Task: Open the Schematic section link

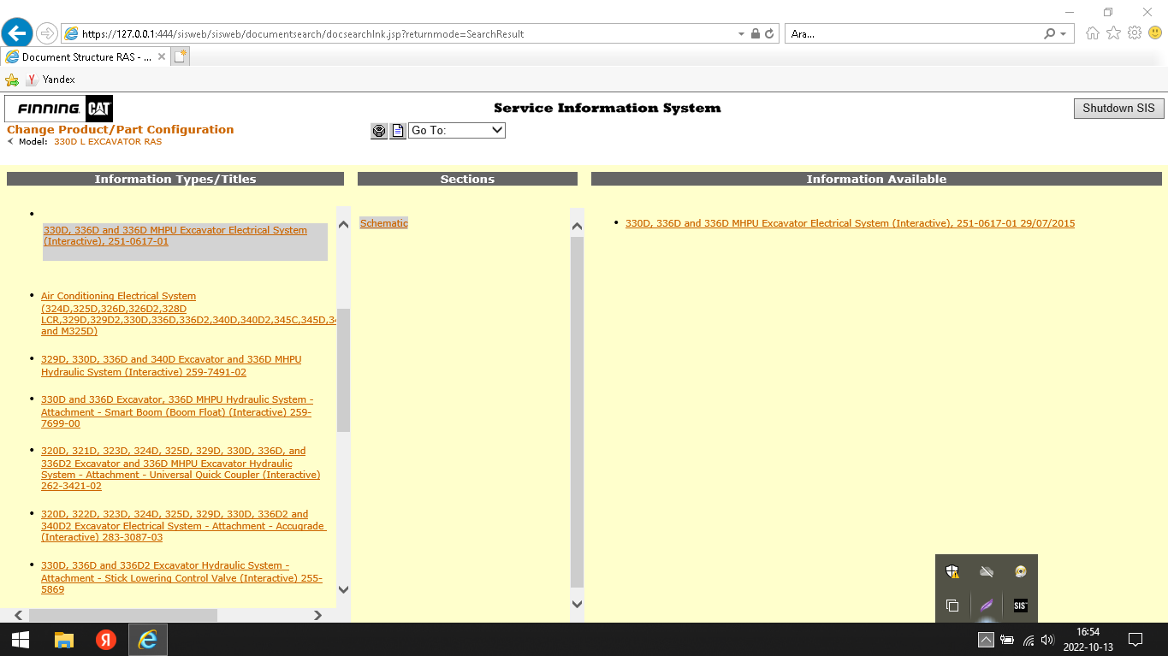Action: [x=383, y=223]
